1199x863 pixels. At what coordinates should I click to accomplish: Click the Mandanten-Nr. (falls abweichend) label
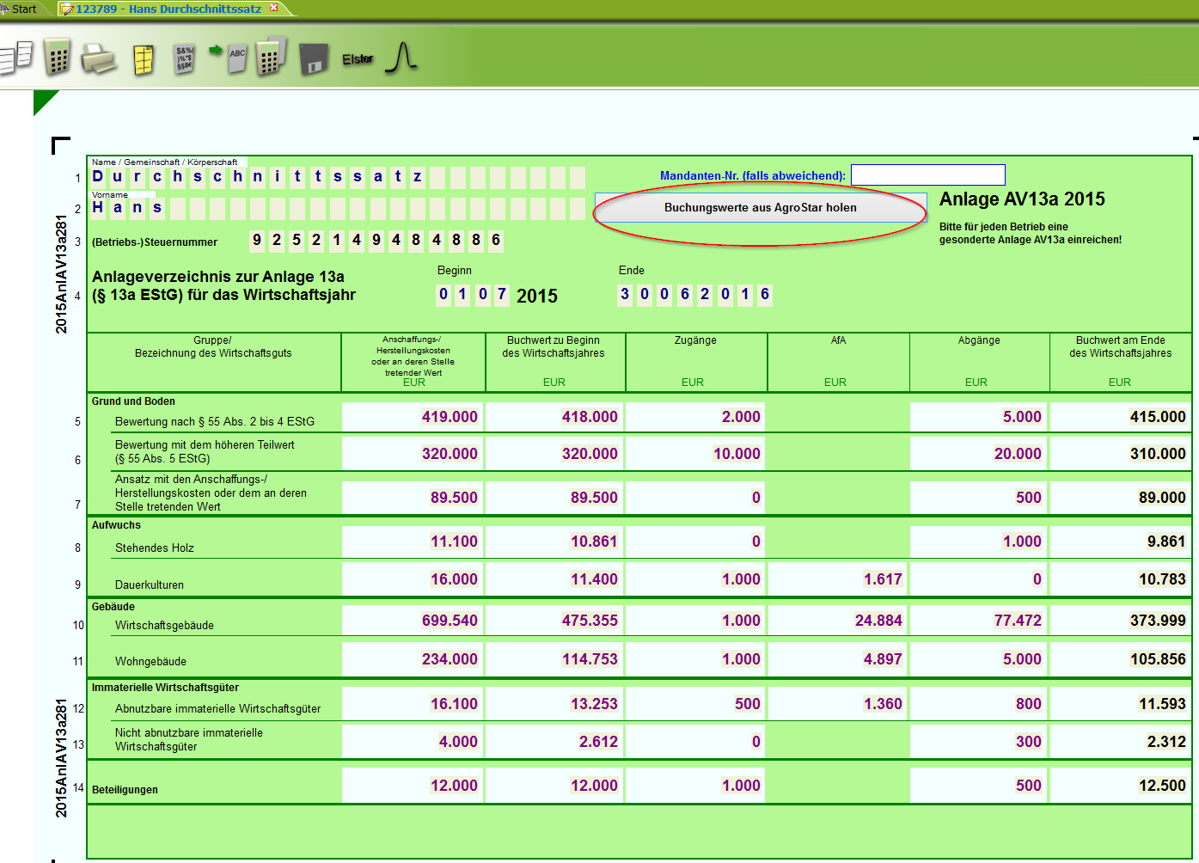click(x=752, y=175)
